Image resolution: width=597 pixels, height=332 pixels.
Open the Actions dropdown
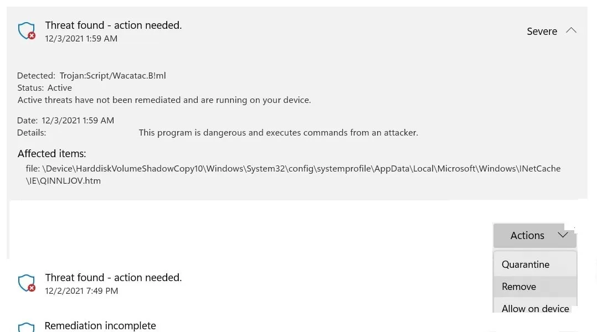(534, 235)
